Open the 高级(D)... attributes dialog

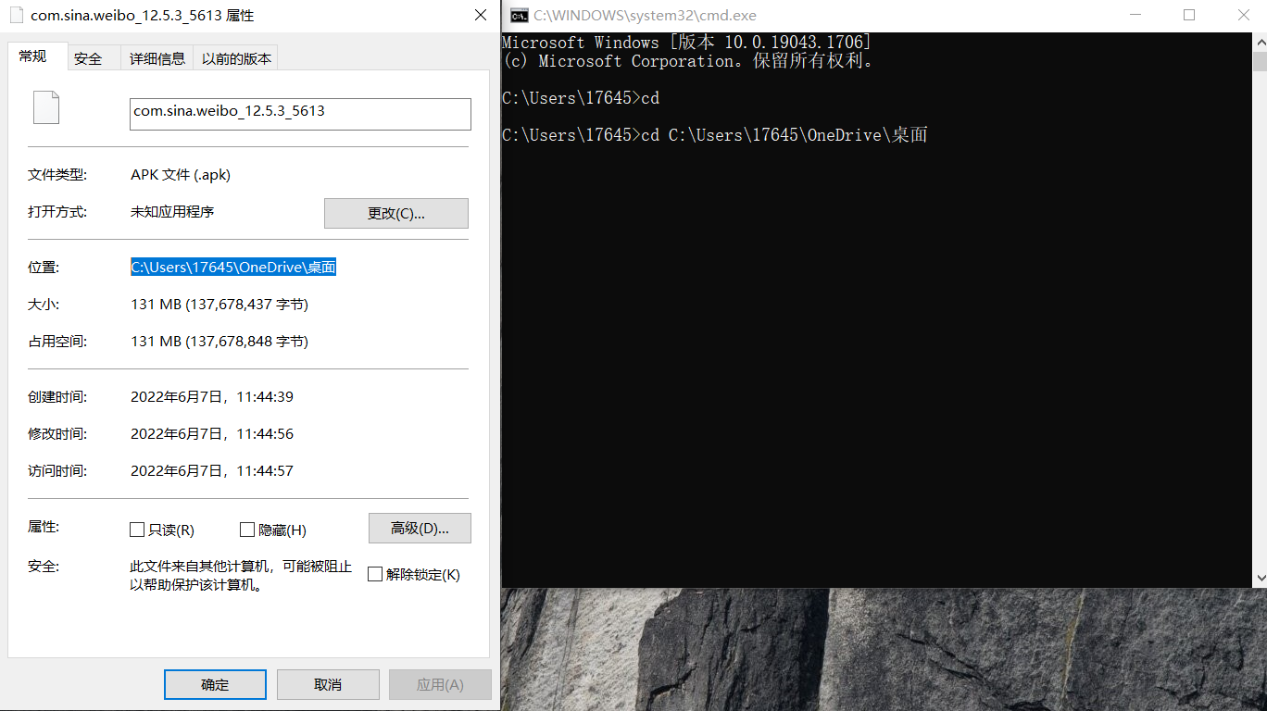tap(420, 528)
